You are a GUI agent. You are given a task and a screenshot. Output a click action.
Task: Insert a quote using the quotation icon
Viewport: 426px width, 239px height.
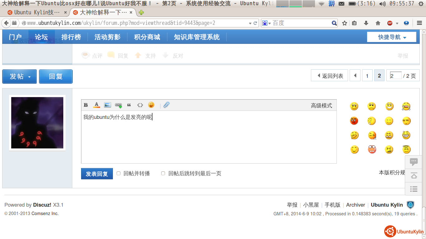tap(129, 105)
